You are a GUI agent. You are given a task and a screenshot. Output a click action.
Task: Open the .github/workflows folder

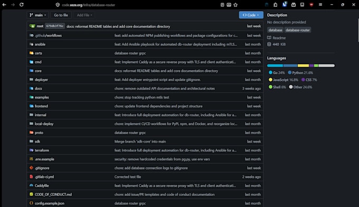[48, 35]
